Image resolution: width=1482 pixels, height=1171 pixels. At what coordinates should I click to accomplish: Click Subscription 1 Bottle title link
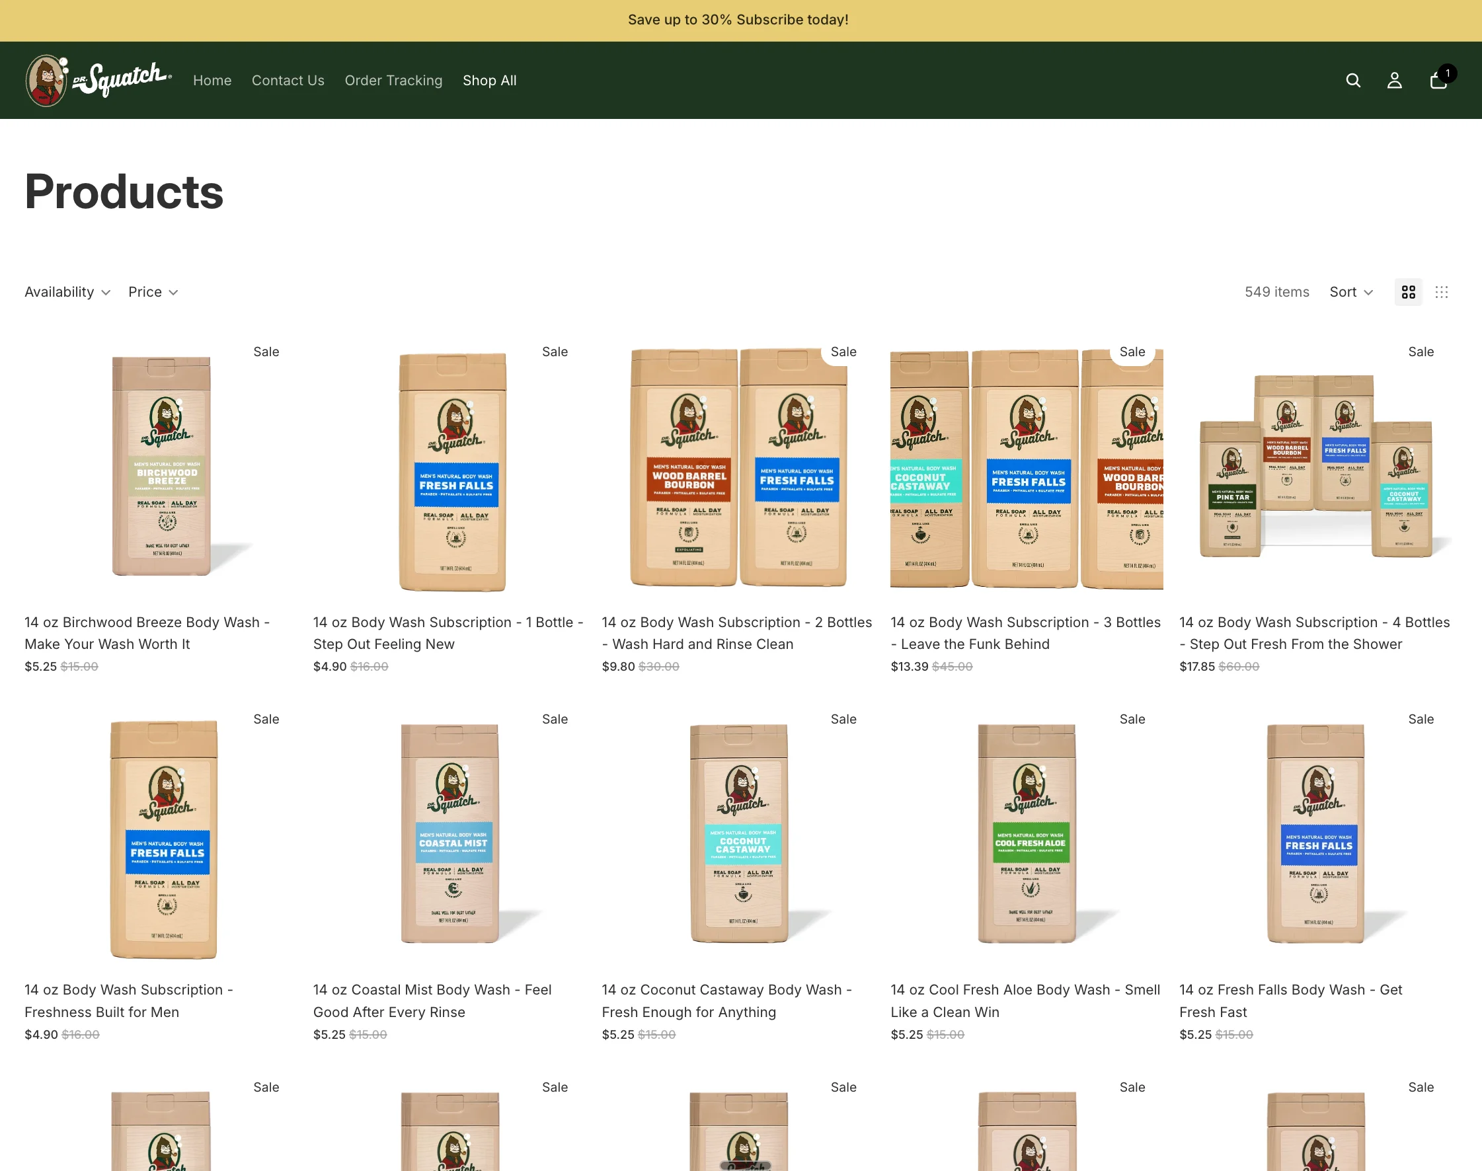pyautogui.click(x=449, y=633)
